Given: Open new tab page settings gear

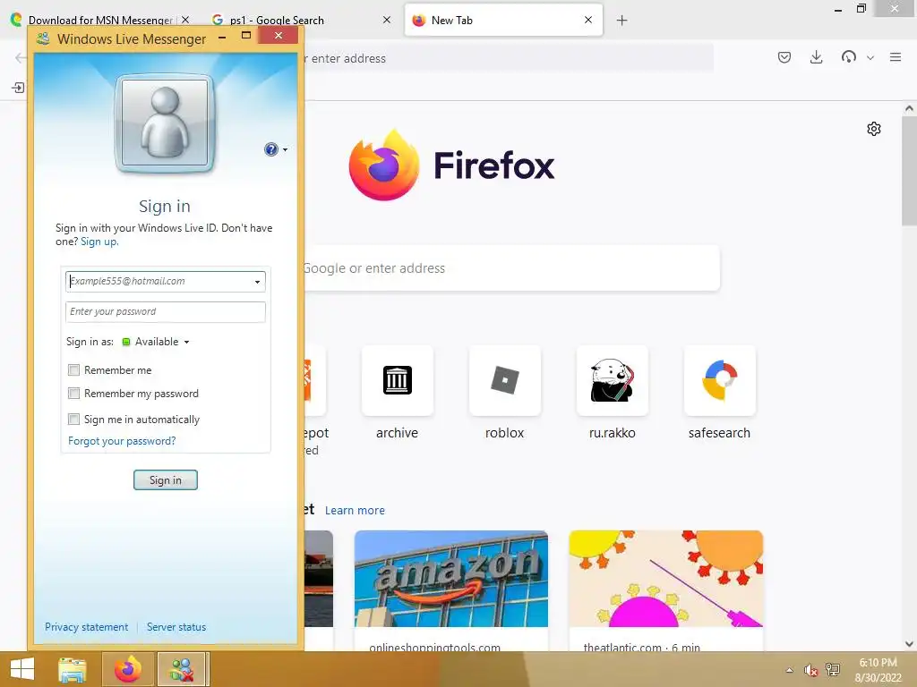Looking at the screenshot, I should click(874, 129).
